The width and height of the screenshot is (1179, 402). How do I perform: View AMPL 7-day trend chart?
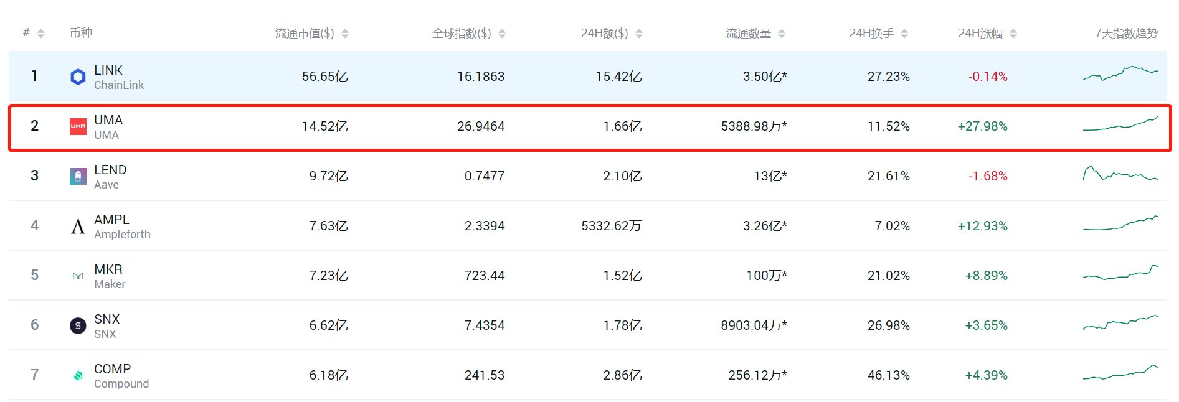[x=1120, y=223]
